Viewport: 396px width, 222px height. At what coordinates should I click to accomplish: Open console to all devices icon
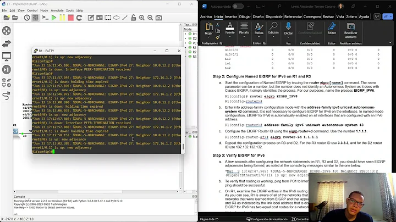(x=45, y=18)
